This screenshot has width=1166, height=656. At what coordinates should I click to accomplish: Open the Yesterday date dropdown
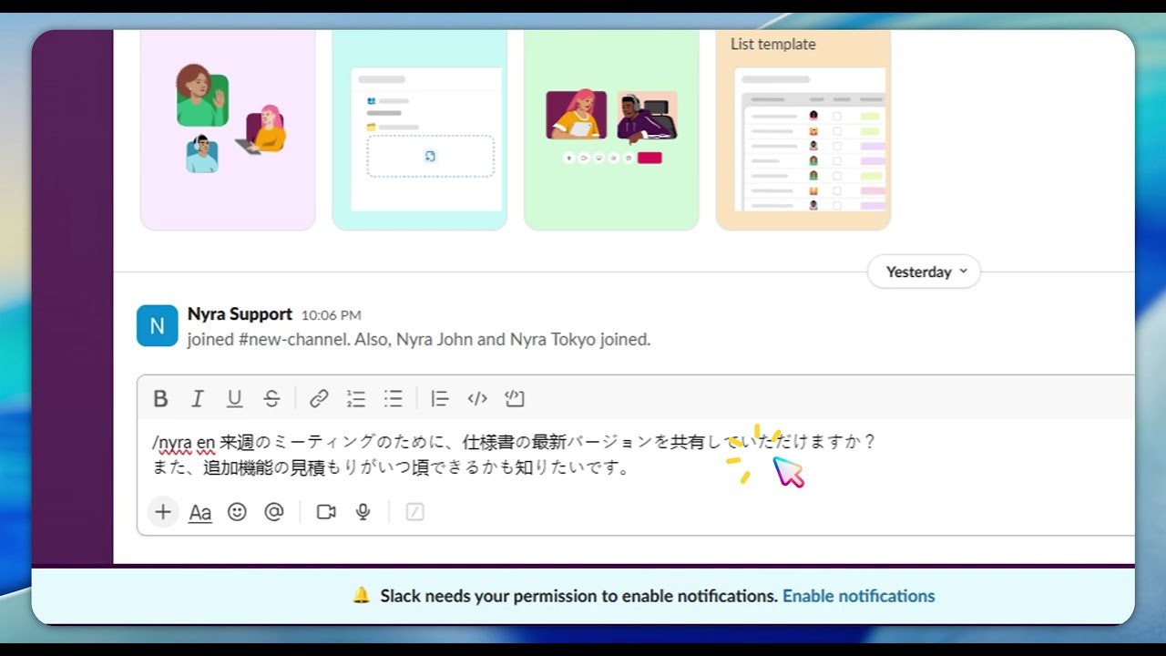click(924, 272)
